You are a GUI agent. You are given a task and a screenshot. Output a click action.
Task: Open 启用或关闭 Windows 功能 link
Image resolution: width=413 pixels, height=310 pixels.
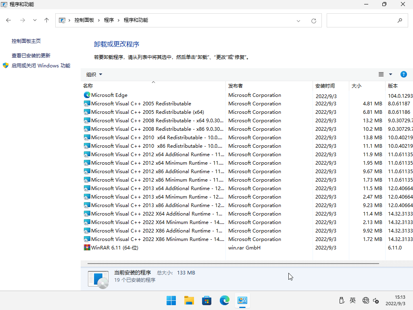point(41,65)
